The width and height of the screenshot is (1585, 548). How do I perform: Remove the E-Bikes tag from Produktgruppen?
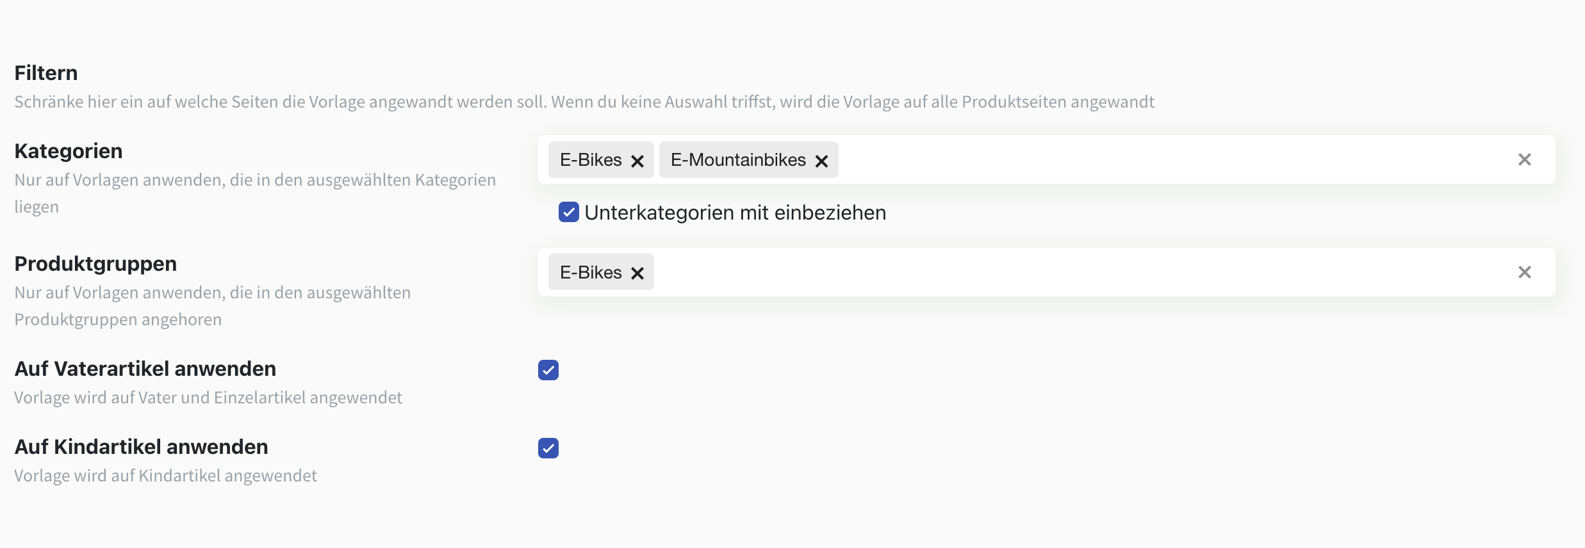pos(637,273)
